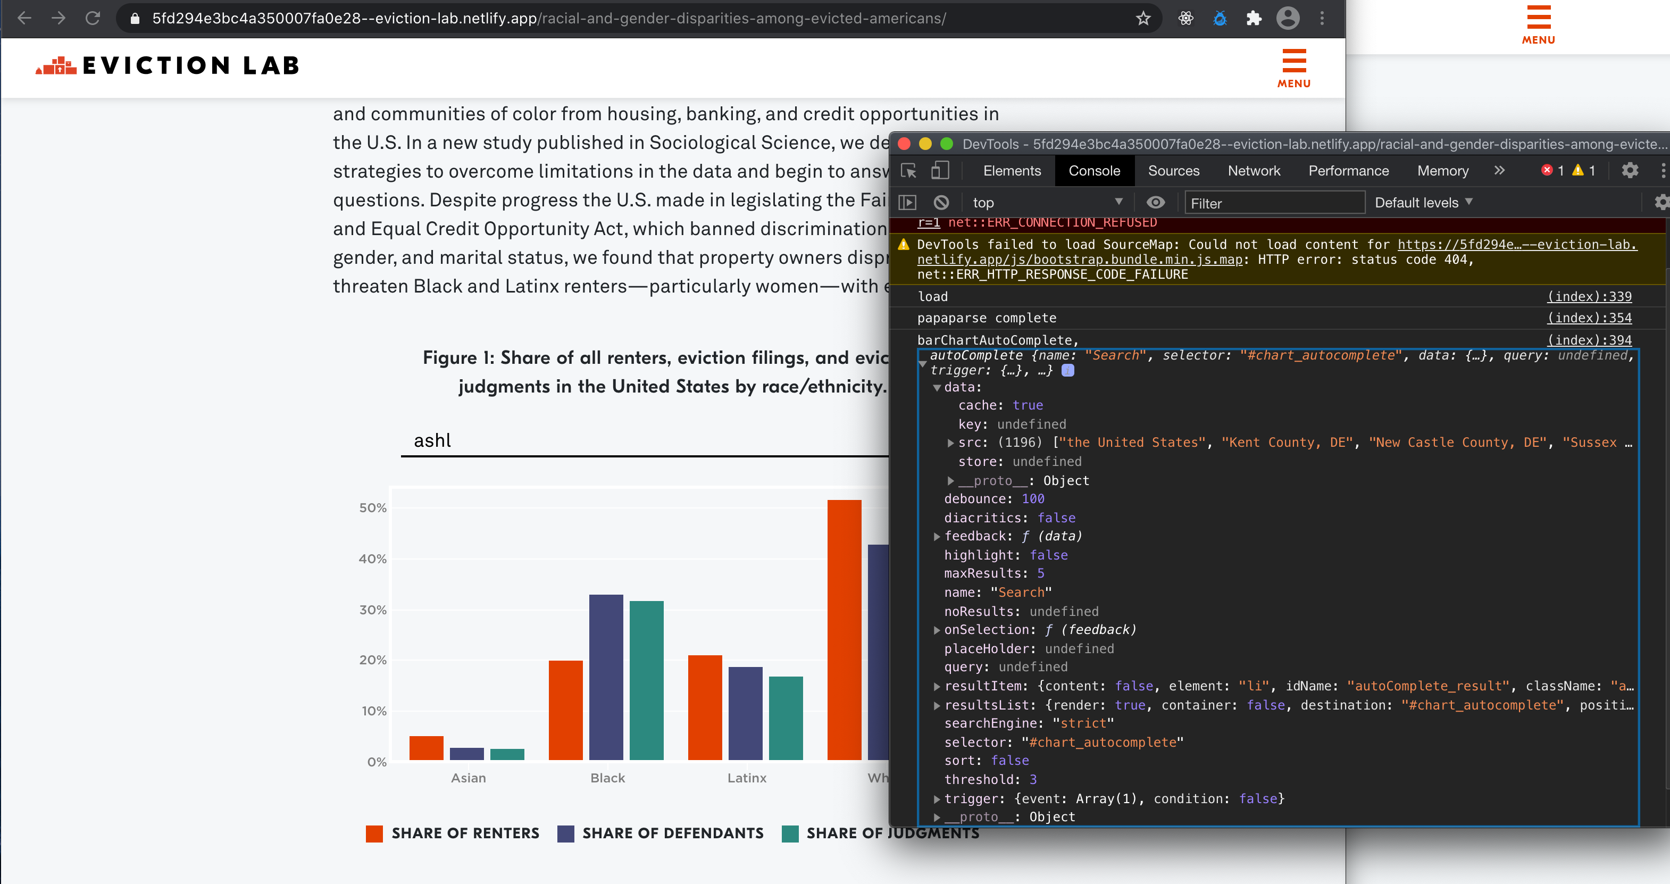Screen dimensions: 1670x884
Task: Open more DevTools panels chevron
Action: click(1499, 171)
